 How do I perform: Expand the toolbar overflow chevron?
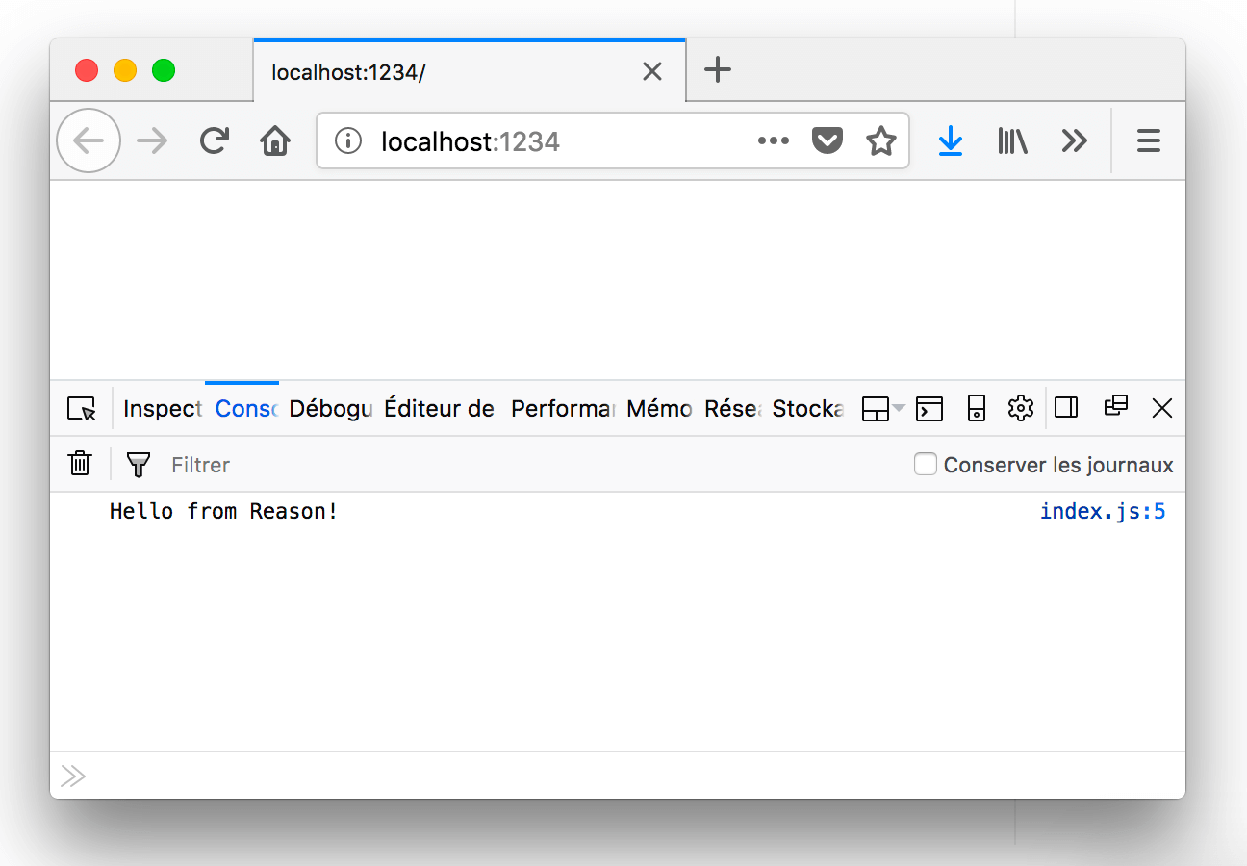(1074, 141)
